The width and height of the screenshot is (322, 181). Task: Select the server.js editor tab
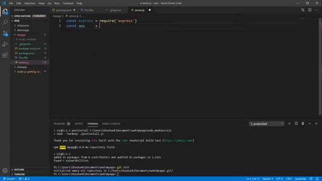tap(139, 10)
